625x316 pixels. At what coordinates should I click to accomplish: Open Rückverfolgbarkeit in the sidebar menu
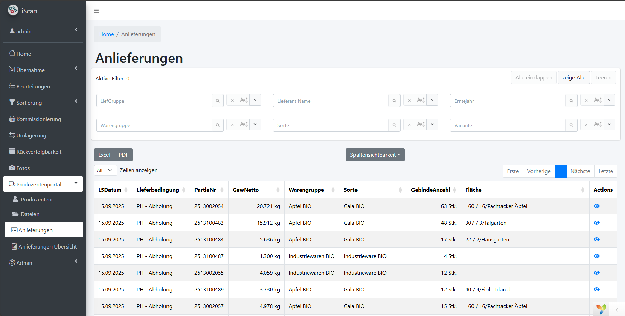click(x=39, y=152)
